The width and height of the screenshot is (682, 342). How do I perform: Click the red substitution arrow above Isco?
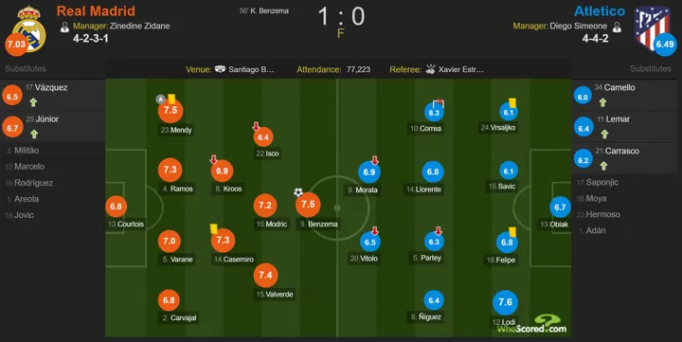click(x=256, y=127)
